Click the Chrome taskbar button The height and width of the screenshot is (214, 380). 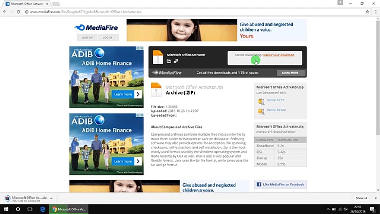click(69, 209)
